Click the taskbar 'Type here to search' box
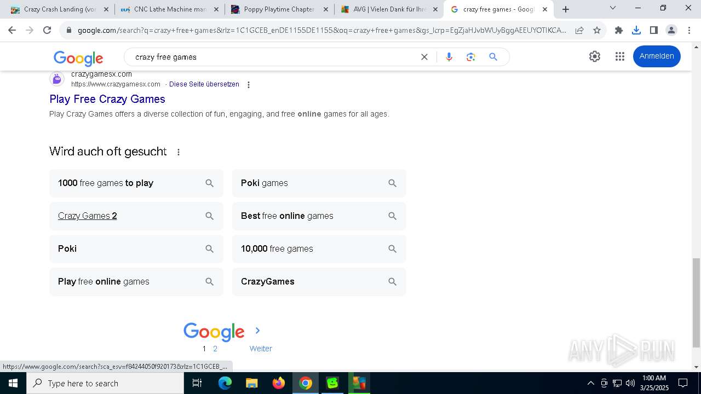Viewport: 701px width, 394px height. [105, 383]
